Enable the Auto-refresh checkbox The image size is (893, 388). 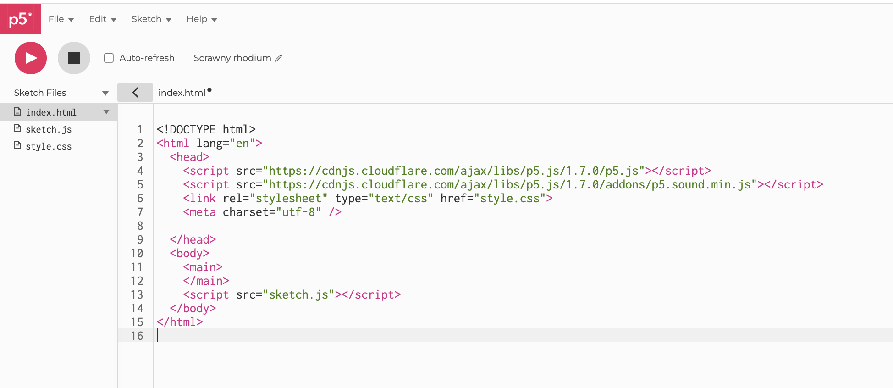(x=109, y=58)
